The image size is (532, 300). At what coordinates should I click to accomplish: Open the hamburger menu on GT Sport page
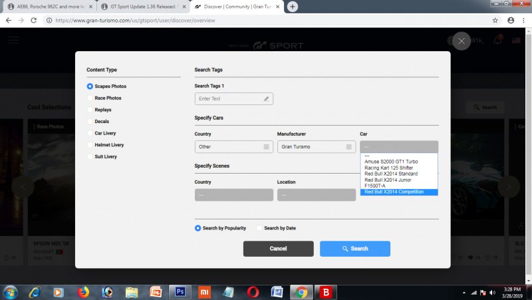13,40
